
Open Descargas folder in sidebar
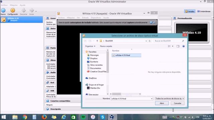coord(94,55)
